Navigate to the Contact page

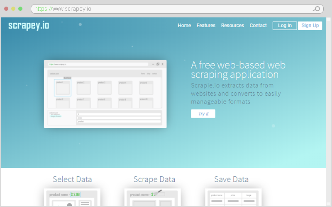(258, 26)
